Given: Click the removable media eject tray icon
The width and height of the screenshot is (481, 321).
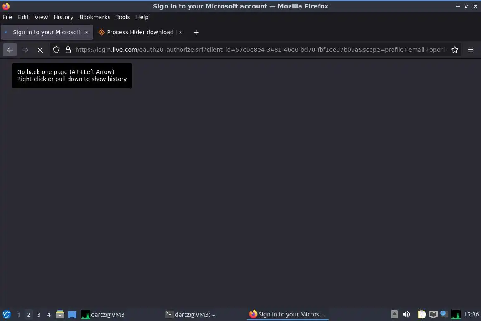Looking at the screenshot, I should coord(395,314).
